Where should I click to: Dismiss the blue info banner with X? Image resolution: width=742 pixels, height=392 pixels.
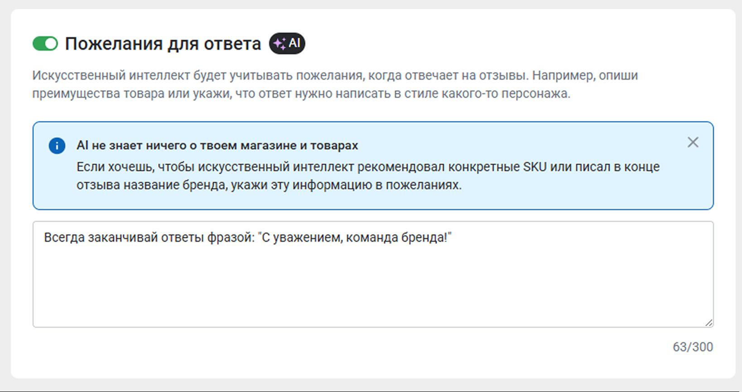693,143
